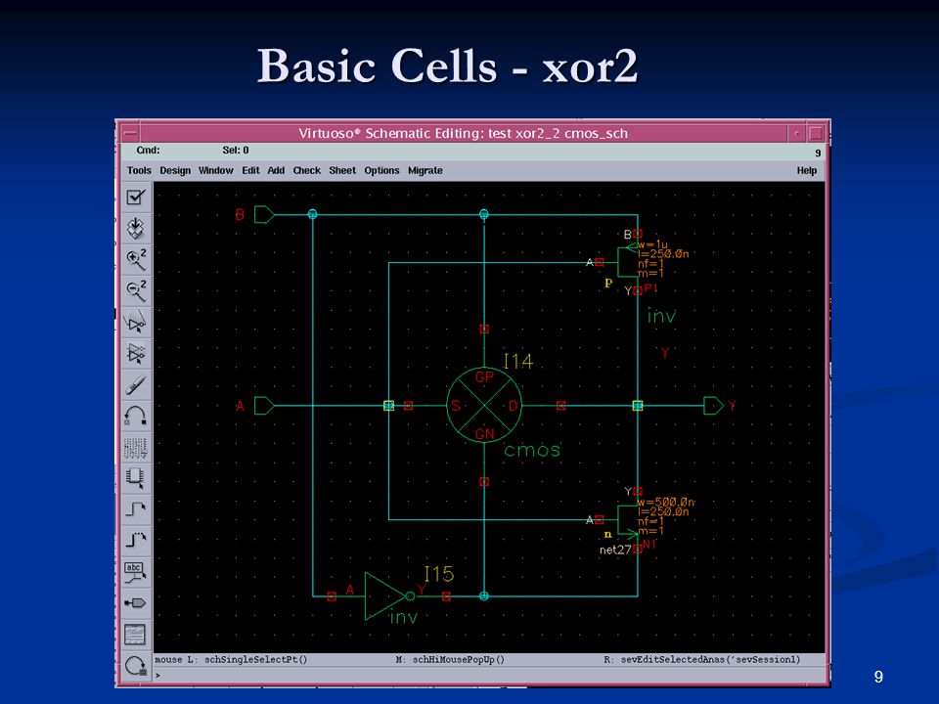Viewport: 939px width, 704px height.
Task: Click the green inv label near P1
Action: pyautogui.click(x=661, y=316)
